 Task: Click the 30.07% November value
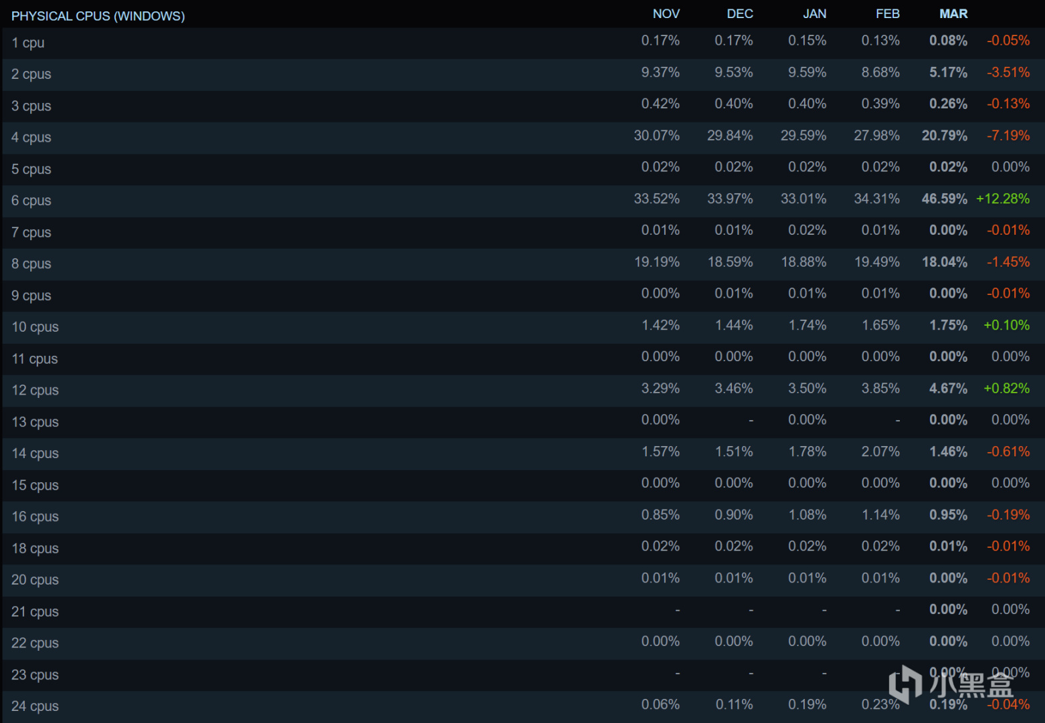coord(656,136)
